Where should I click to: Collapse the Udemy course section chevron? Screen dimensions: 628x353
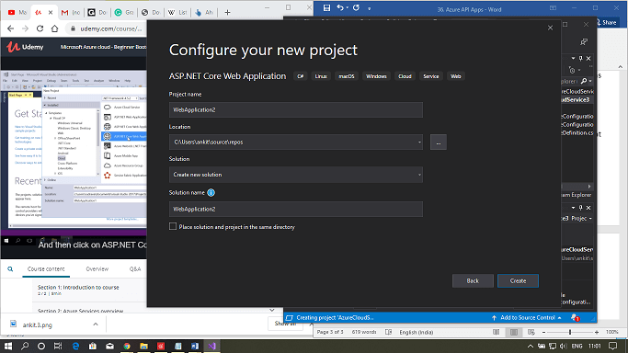[x=272, y=310]
